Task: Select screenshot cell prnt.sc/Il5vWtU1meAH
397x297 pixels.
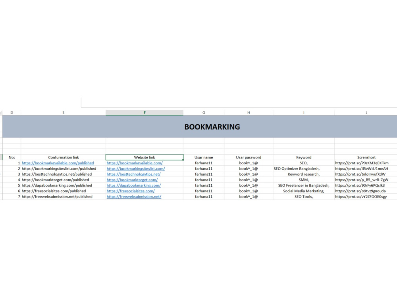Action: click(x=366, y=169)
